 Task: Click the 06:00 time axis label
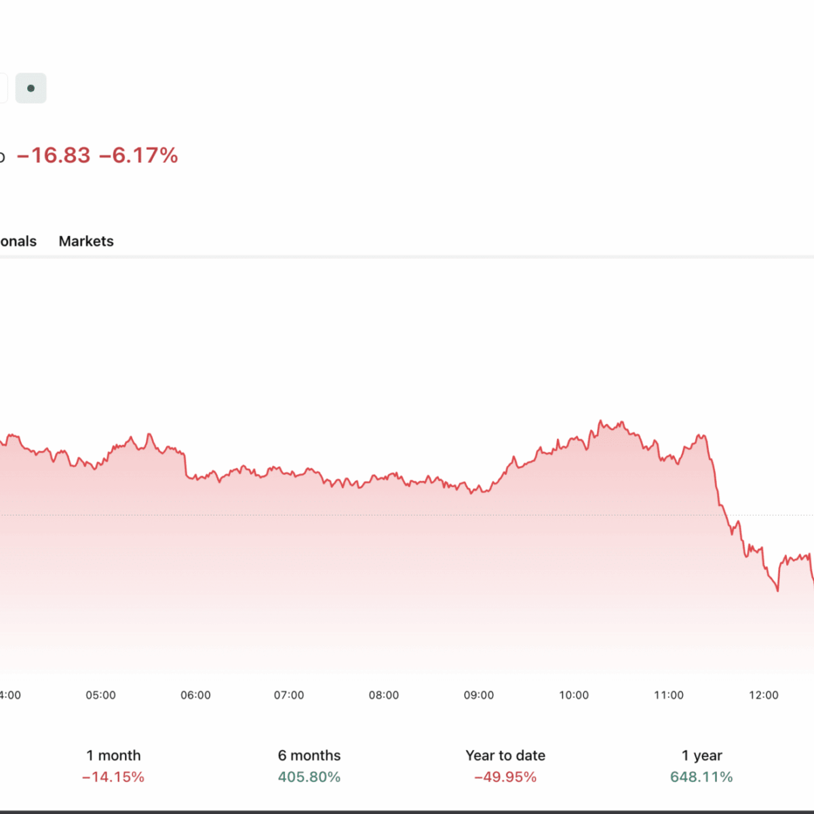[195, 695]
